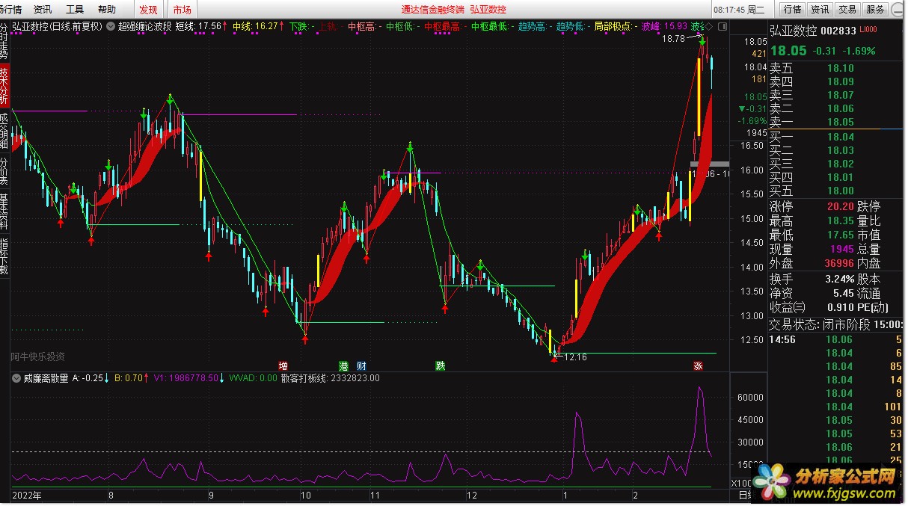Viewport: 908px width, 506px height.
Task: Click the 最高 value 18.35
Action: 840,220
